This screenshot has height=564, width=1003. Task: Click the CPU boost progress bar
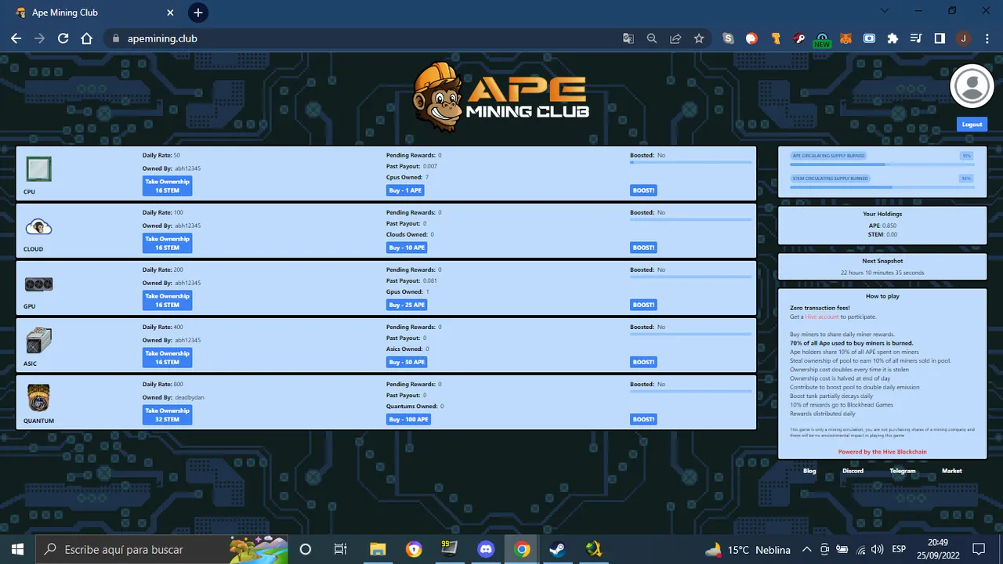coord(690,162)
